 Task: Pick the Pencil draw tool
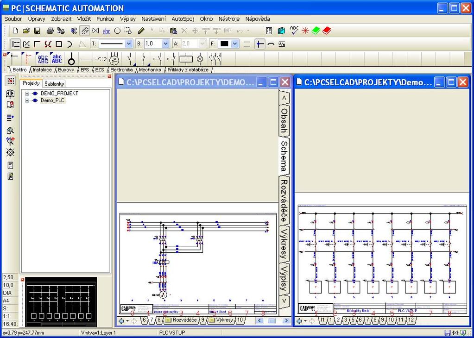tap(141, 31)
